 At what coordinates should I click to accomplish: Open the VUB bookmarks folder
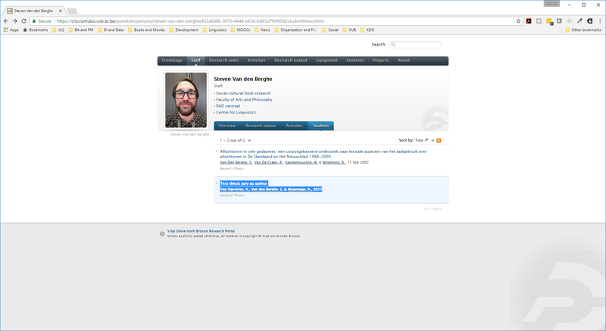coord(349,30)
